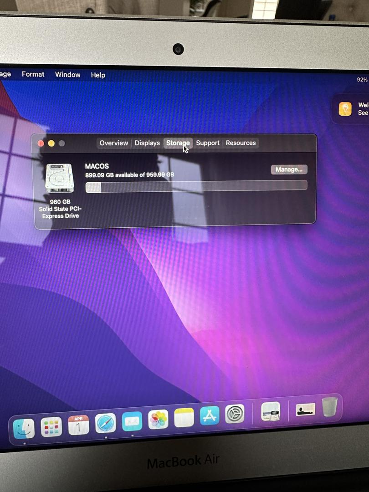369x492 pixels.
Task: Open Calendar showing APR 1
Action: click(78, 425)
